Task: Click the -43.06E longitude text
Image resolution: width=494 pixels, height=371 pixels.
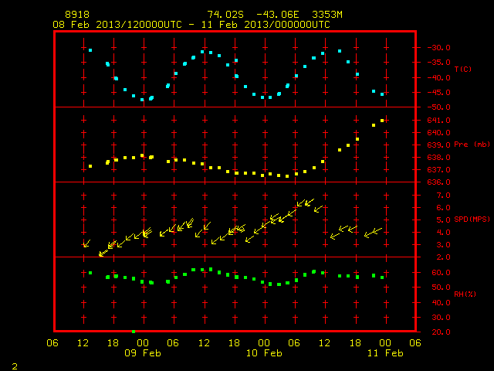Action: [278, 15]
